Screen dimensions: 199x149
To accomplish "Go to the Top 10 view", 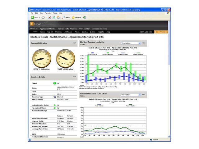I will click(x=50, y=32).
